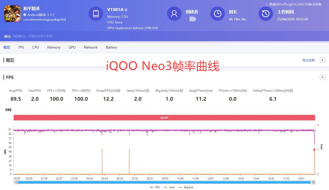Click FTime>=100ms value 0.0
Screen dimensions: 329x190
233,99
